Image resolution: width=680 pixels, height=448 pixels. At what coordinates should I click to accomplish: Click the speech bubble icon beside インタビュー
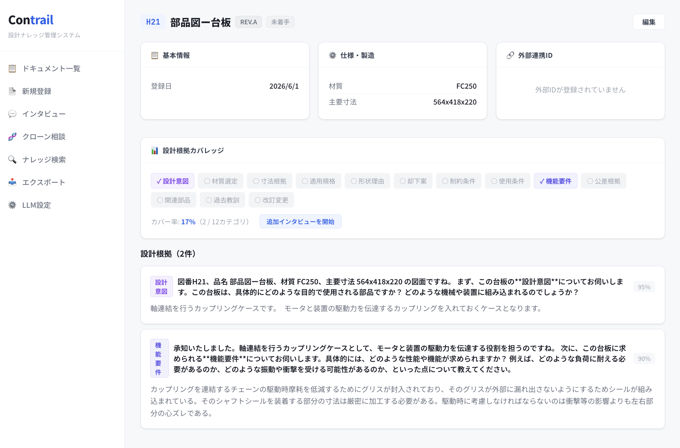coord(12,114)
